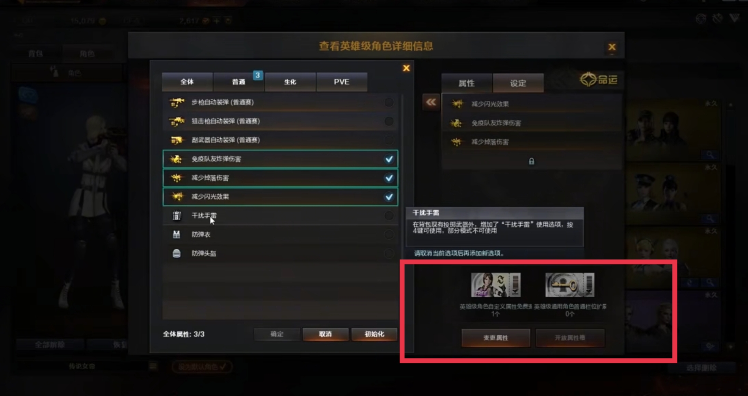Close the attribute selection panel
748x396 pixels.
tap(406, 68)
